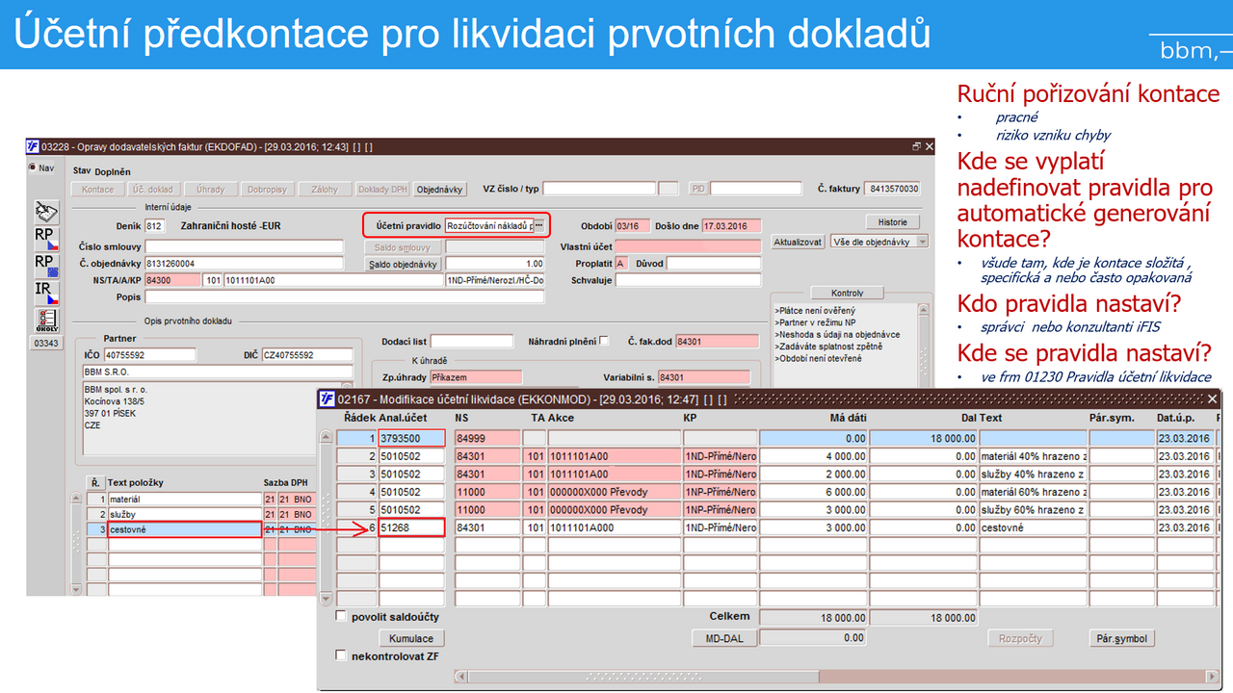1233x693 pixels.
Task: Click the Období field showing 03/16
Action: (632, 226)
